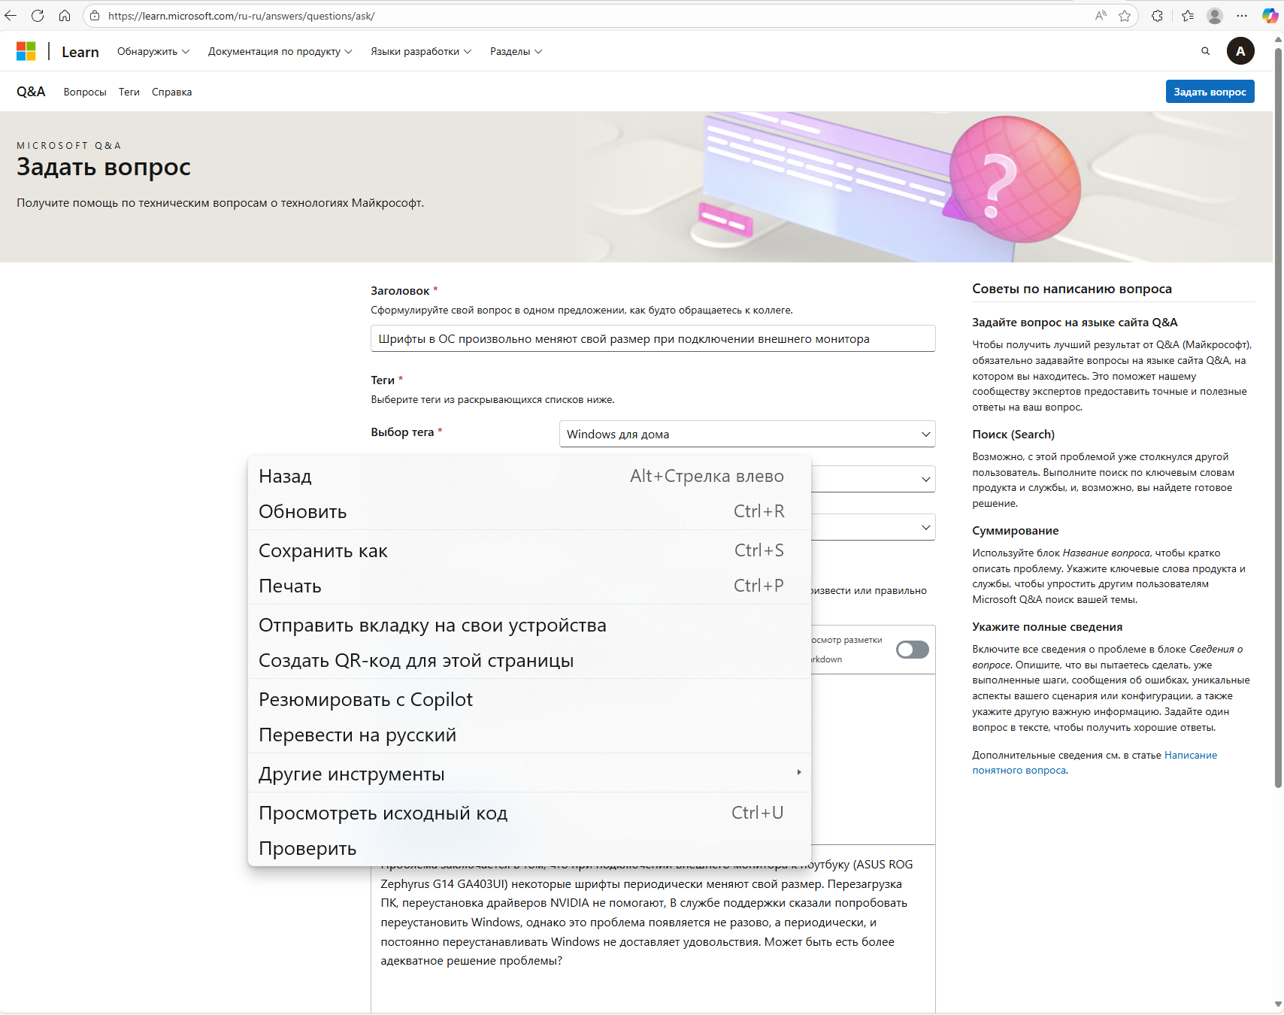Open the browser Settings and more menu

[x=1242, y=16]
